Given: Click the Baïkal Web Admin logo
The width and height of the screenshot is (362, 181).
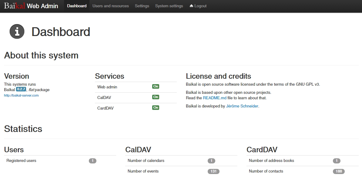Looking at the screenshot, I should coord(31,6).
